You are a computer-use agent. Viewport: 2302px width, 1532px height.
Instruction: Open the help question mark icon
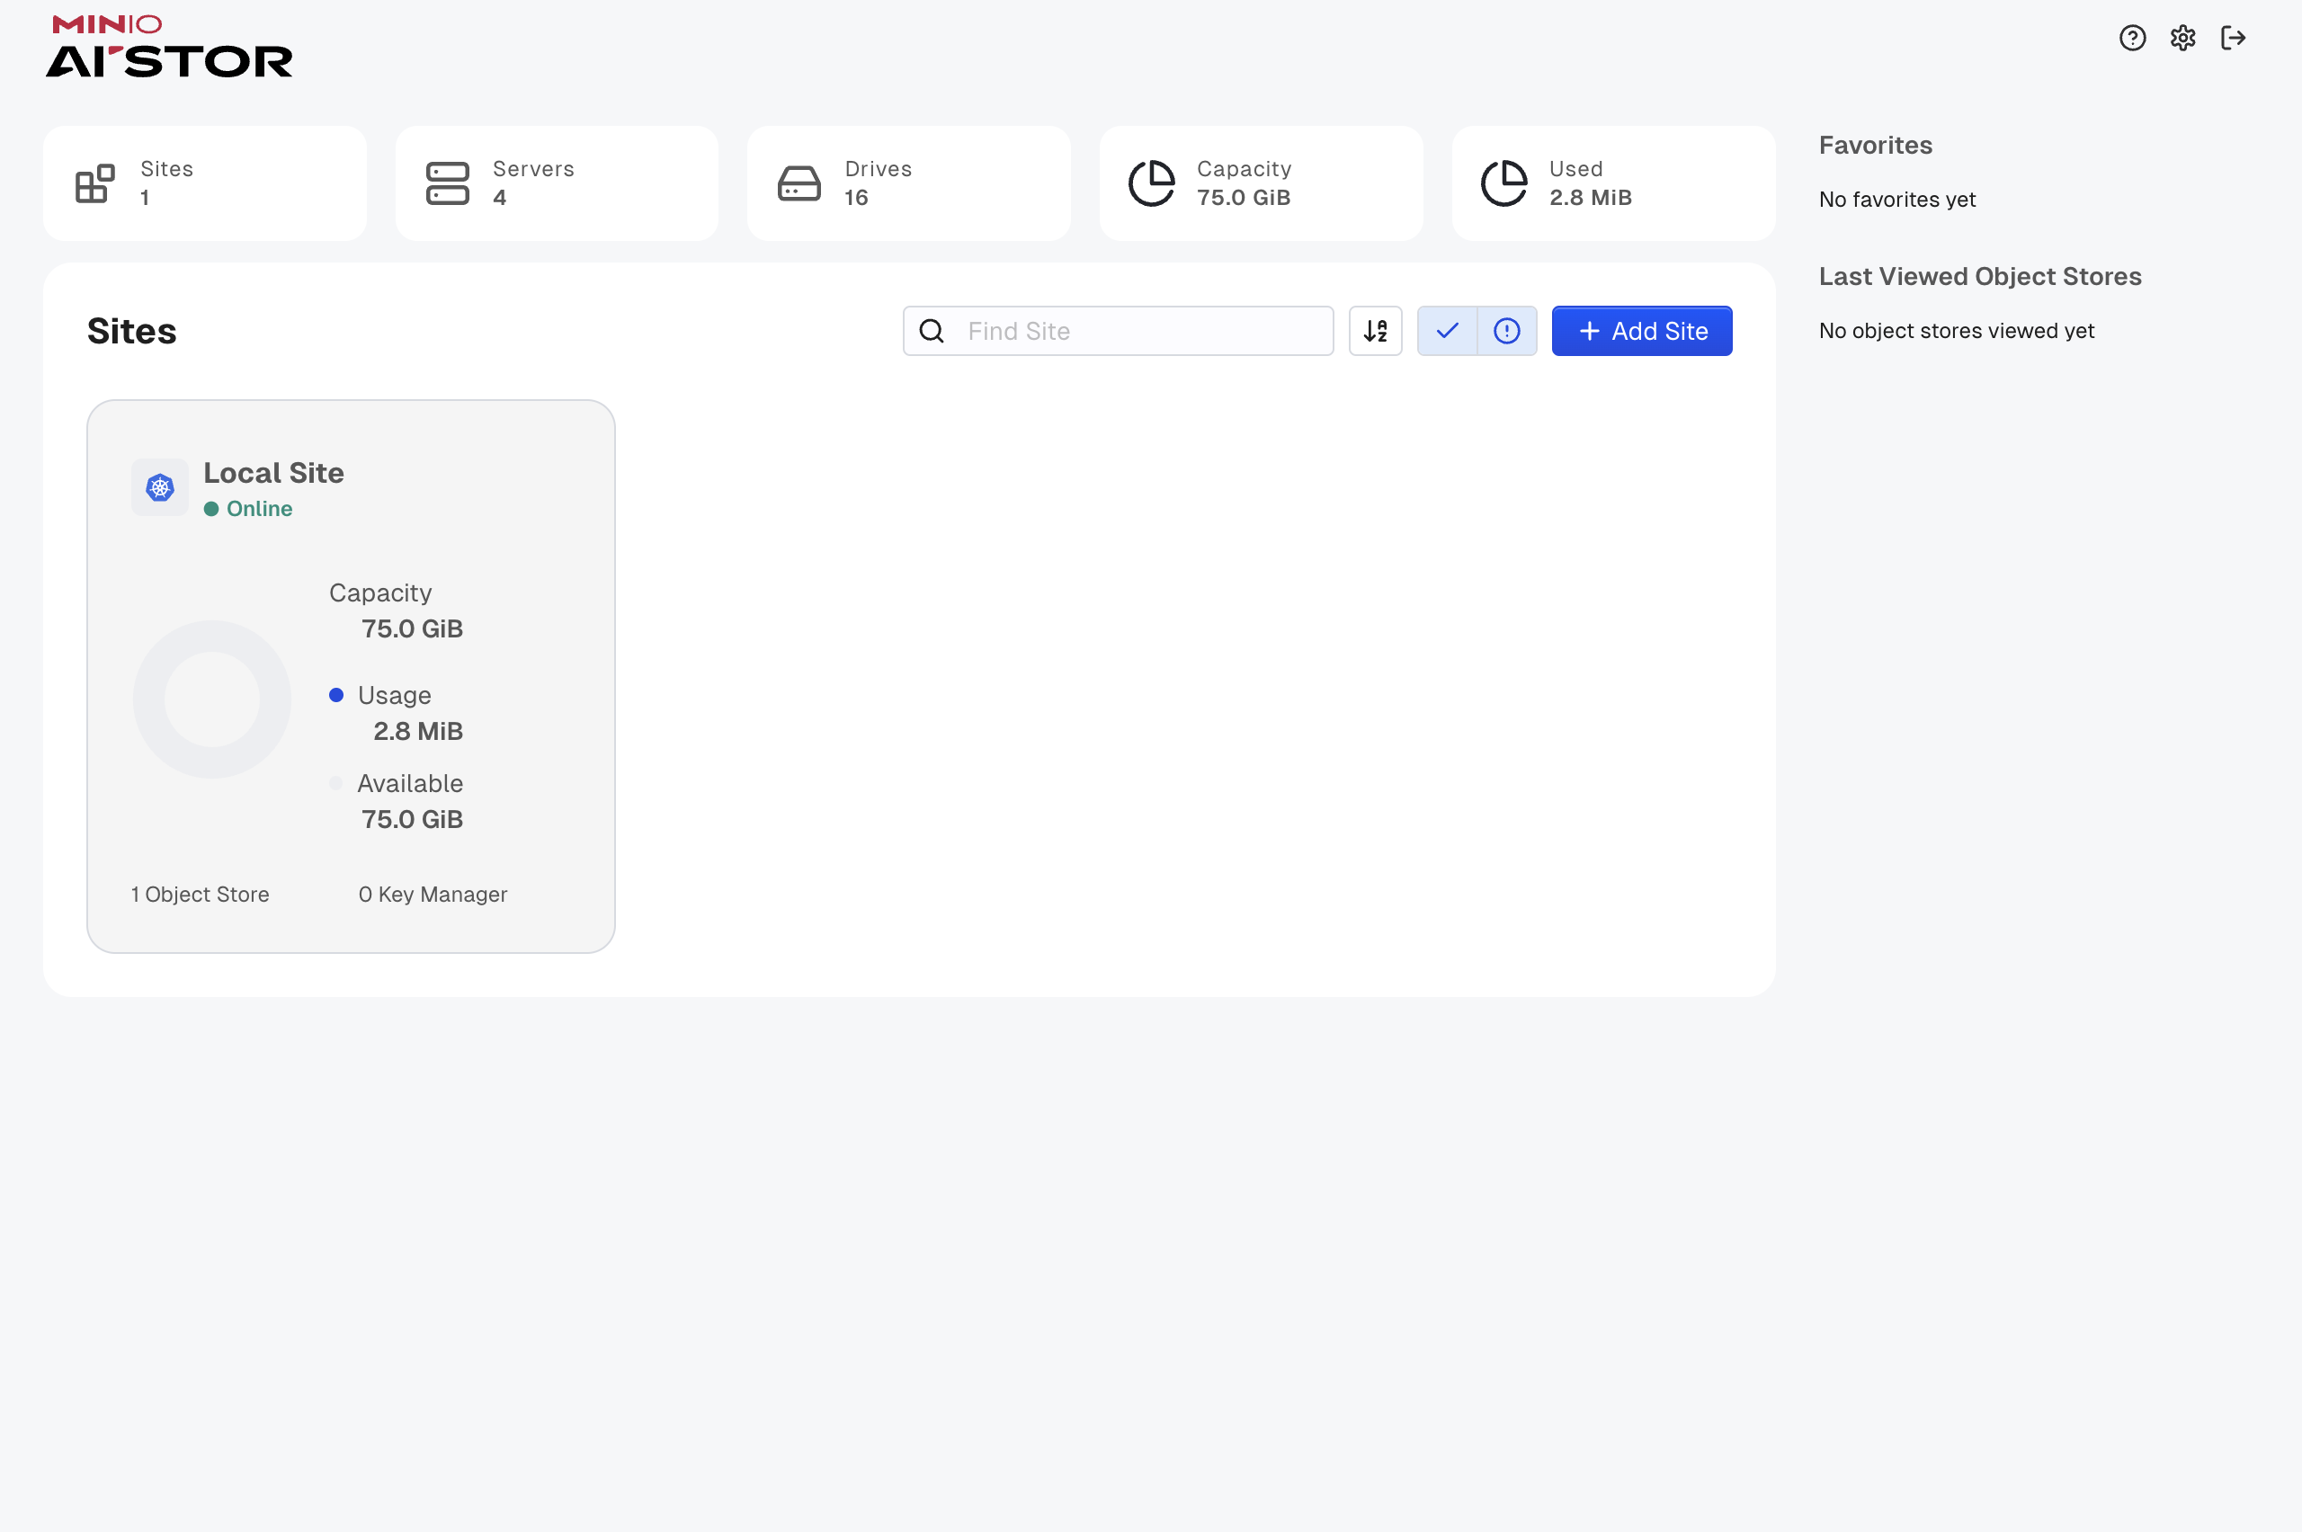point(2132,38)
